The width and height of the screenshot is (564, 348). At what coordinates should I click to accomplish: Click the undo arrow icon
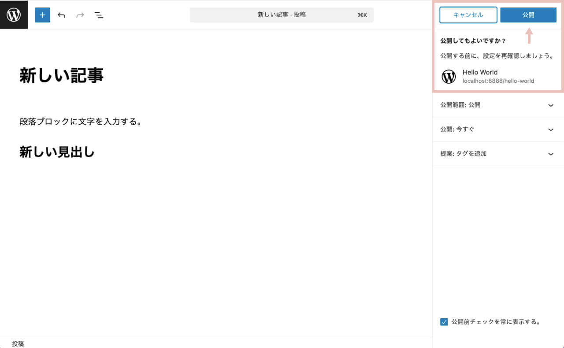(61, 15)
